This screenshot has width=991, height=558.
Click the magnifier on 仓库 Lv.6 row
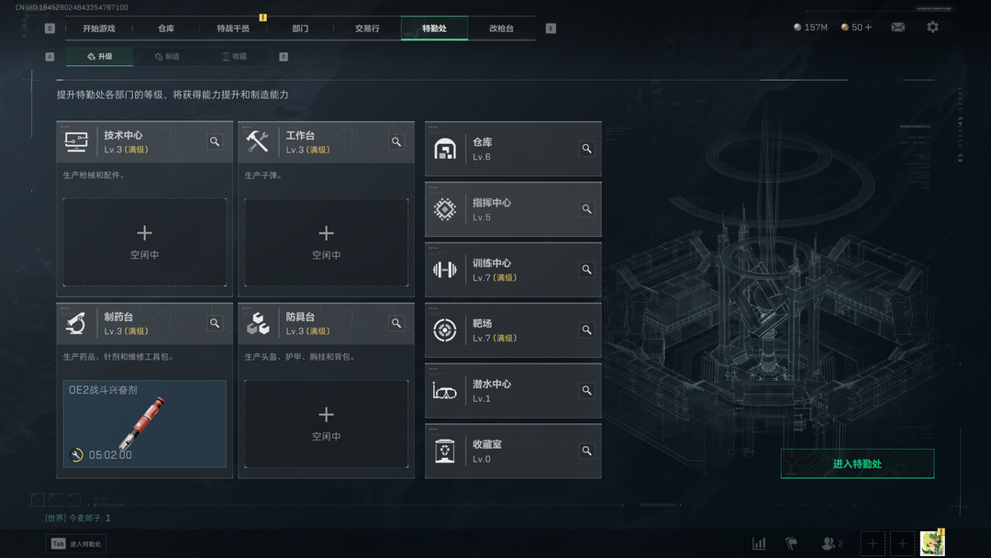pos(586,149)
